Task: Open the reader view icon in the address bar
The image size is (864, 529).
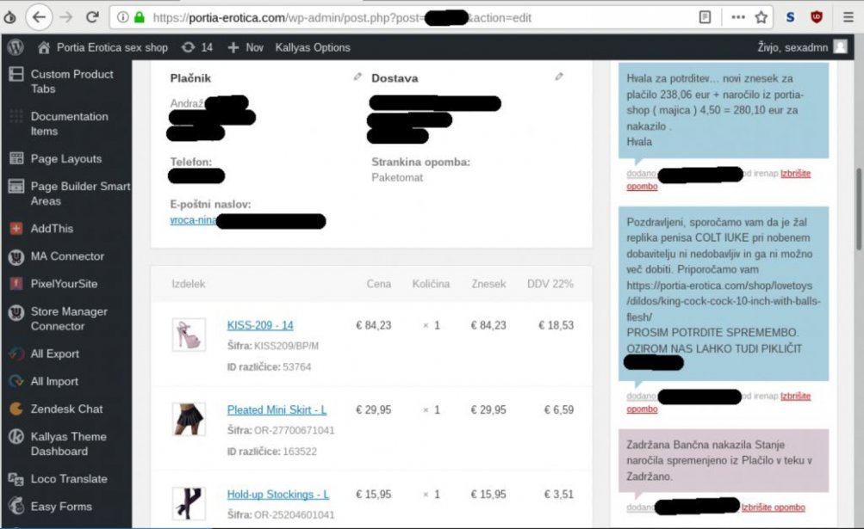Action: 705,17
